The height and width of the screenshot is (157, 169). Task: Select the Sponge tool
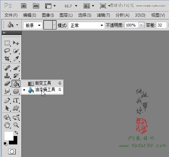click(x=16, y=91)
